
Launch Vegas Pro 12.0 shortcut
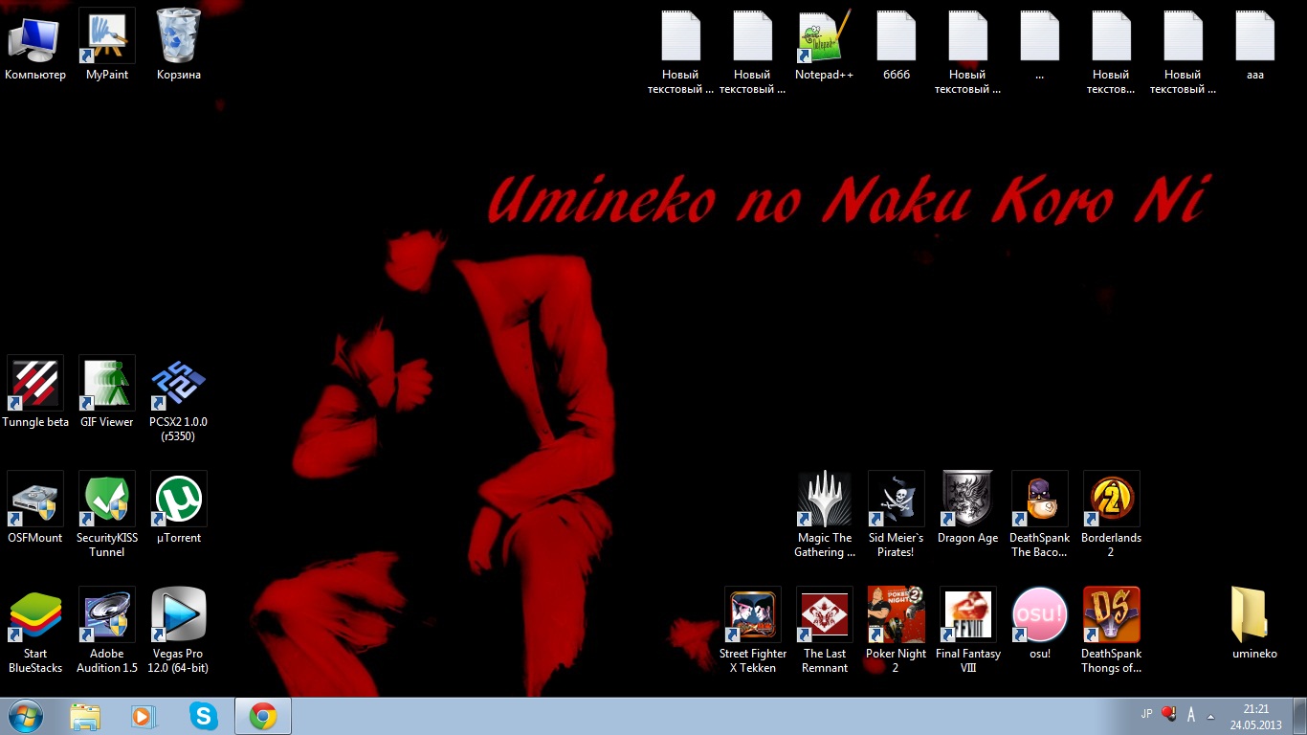(x=179, y=631)
